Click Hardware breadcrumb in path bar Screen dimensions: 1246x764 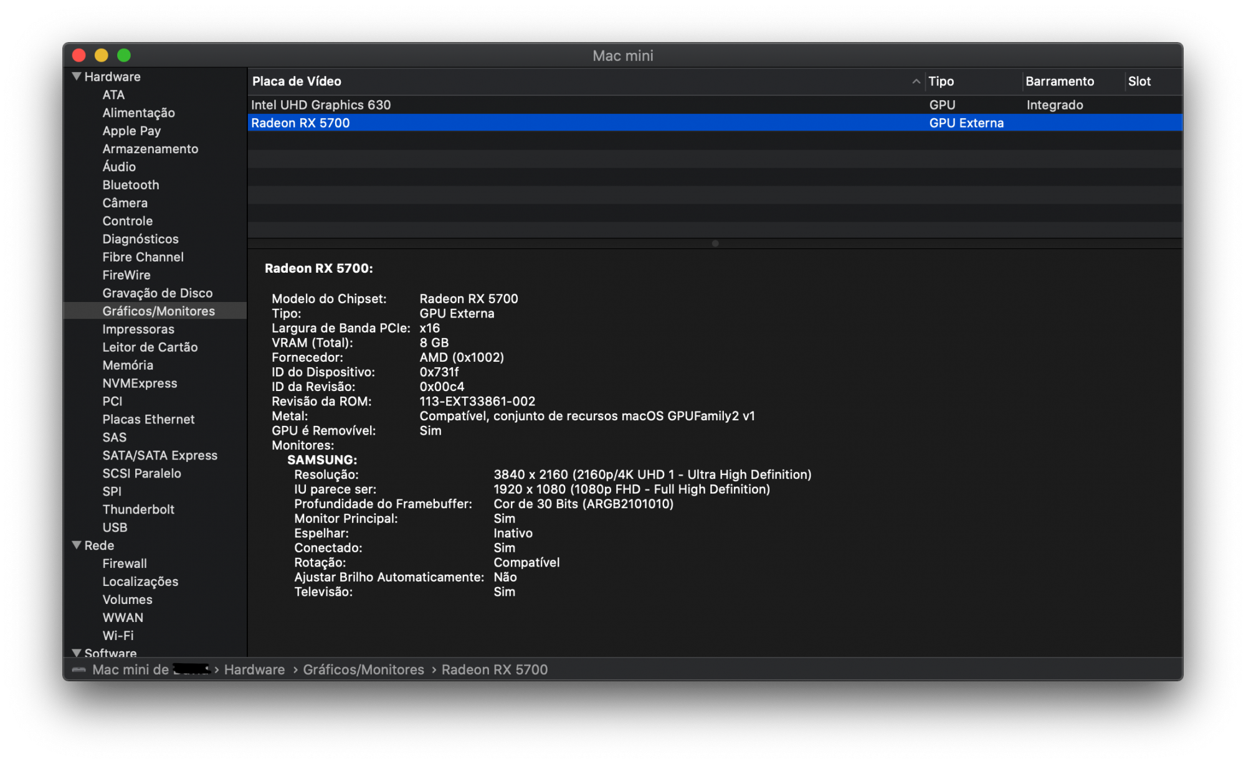254,670
